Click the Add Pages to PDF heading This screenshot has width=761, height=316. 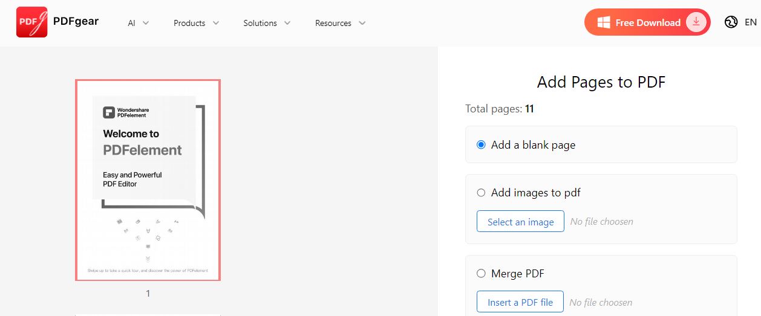pos(601,82)
